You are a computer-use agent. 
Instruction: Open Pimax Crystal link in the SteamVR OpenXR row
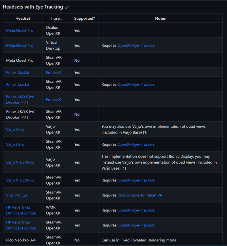(x=18, y=85)
